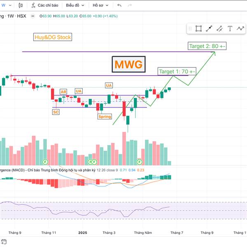
Task: Click the Tháng 7 time axis label
Action: (x=177, y=233)
